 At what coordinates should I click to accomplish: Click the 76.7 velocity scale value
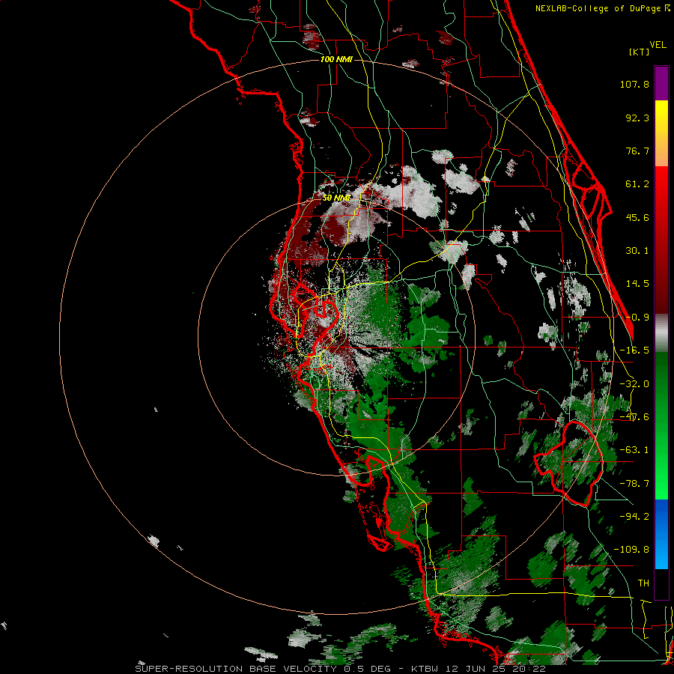tap(637, 151)
